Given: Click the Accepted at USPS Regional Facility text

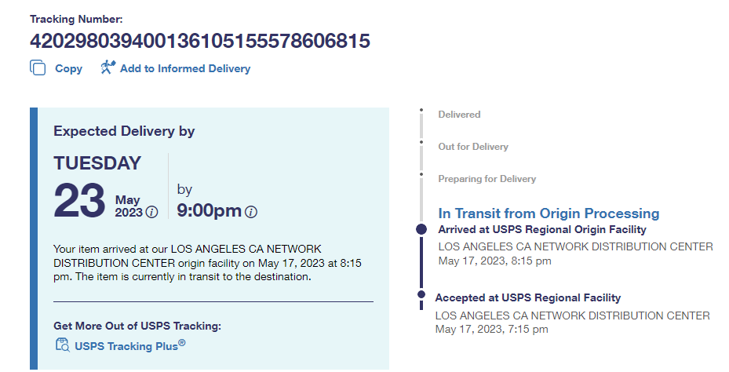Looking at the screenshot, I should coord(527,297).
